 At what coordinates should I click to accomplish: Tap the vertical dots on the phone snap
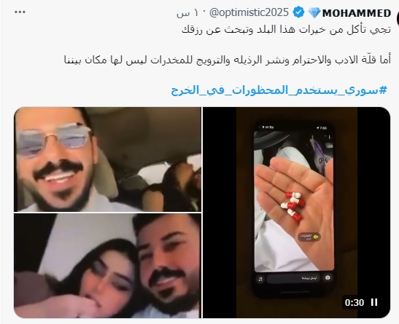pyautogui.click(x=330, y=137)
